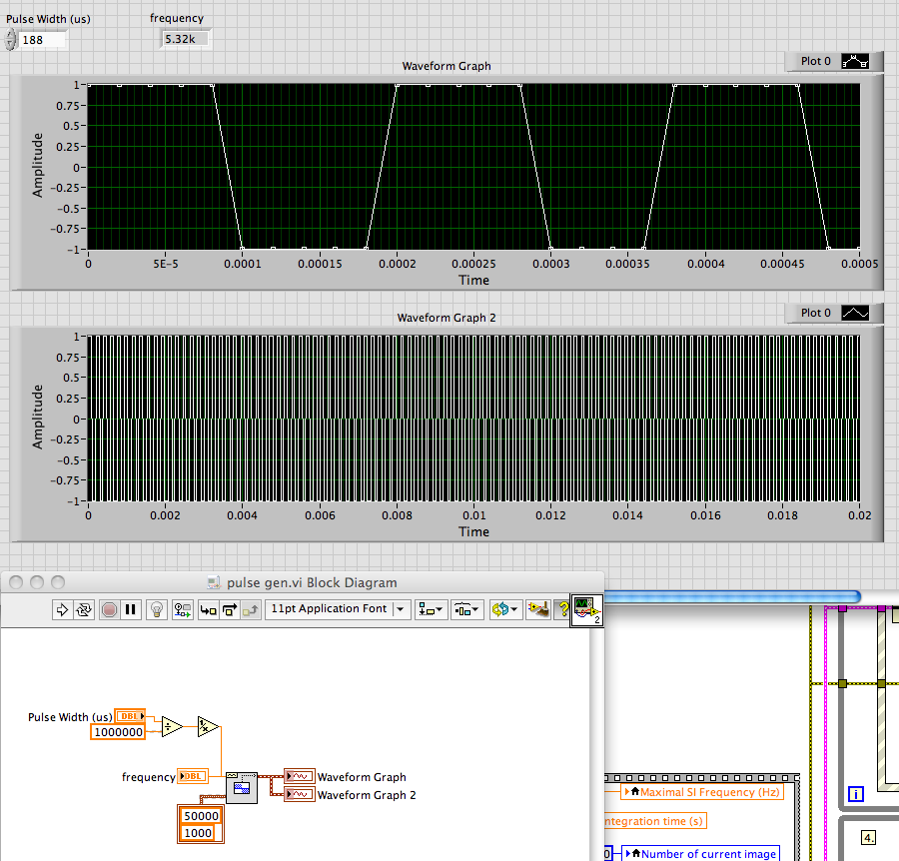Click the Time axis label of first graph
899x861 pixels.
(473, 280)
